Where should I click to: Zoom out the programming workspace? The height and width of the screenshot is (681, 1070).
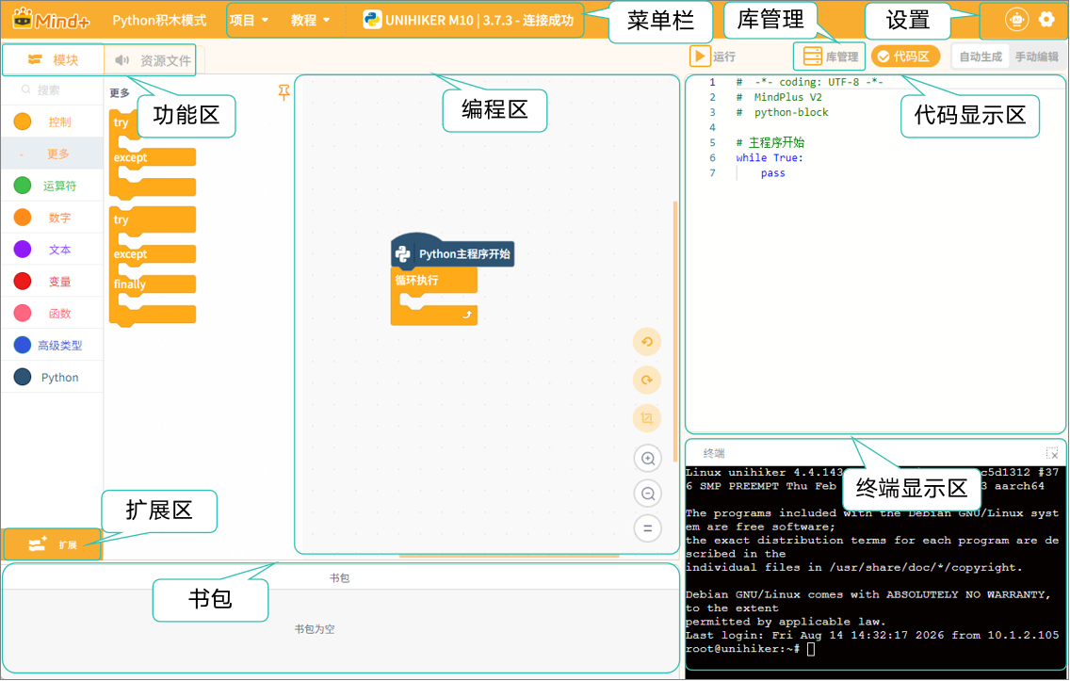648,494
